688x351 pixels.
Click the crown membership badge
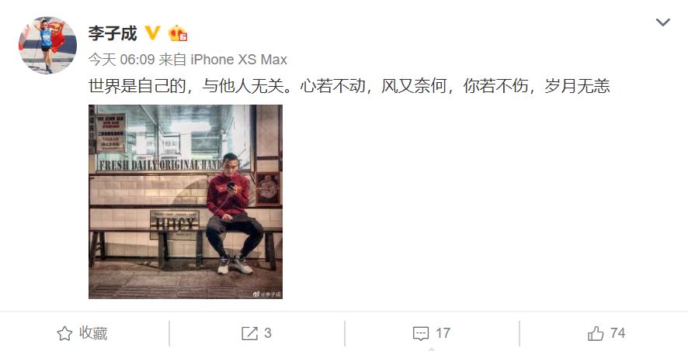click(178, 33)
